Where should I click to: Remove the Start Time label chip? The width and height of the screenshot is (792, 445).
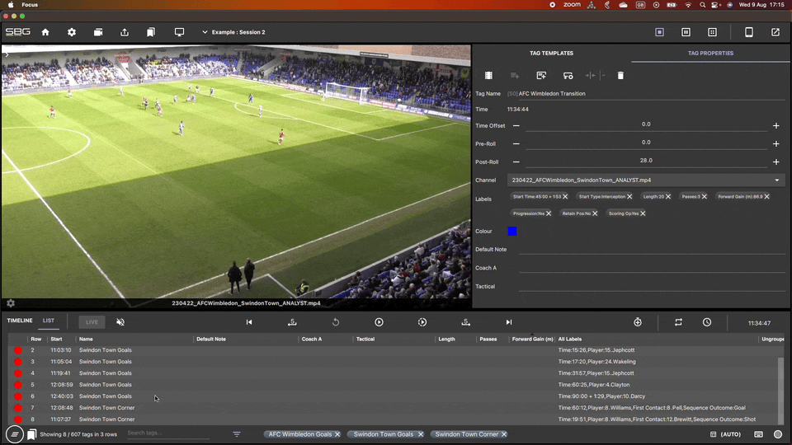[x=565, y=197]
